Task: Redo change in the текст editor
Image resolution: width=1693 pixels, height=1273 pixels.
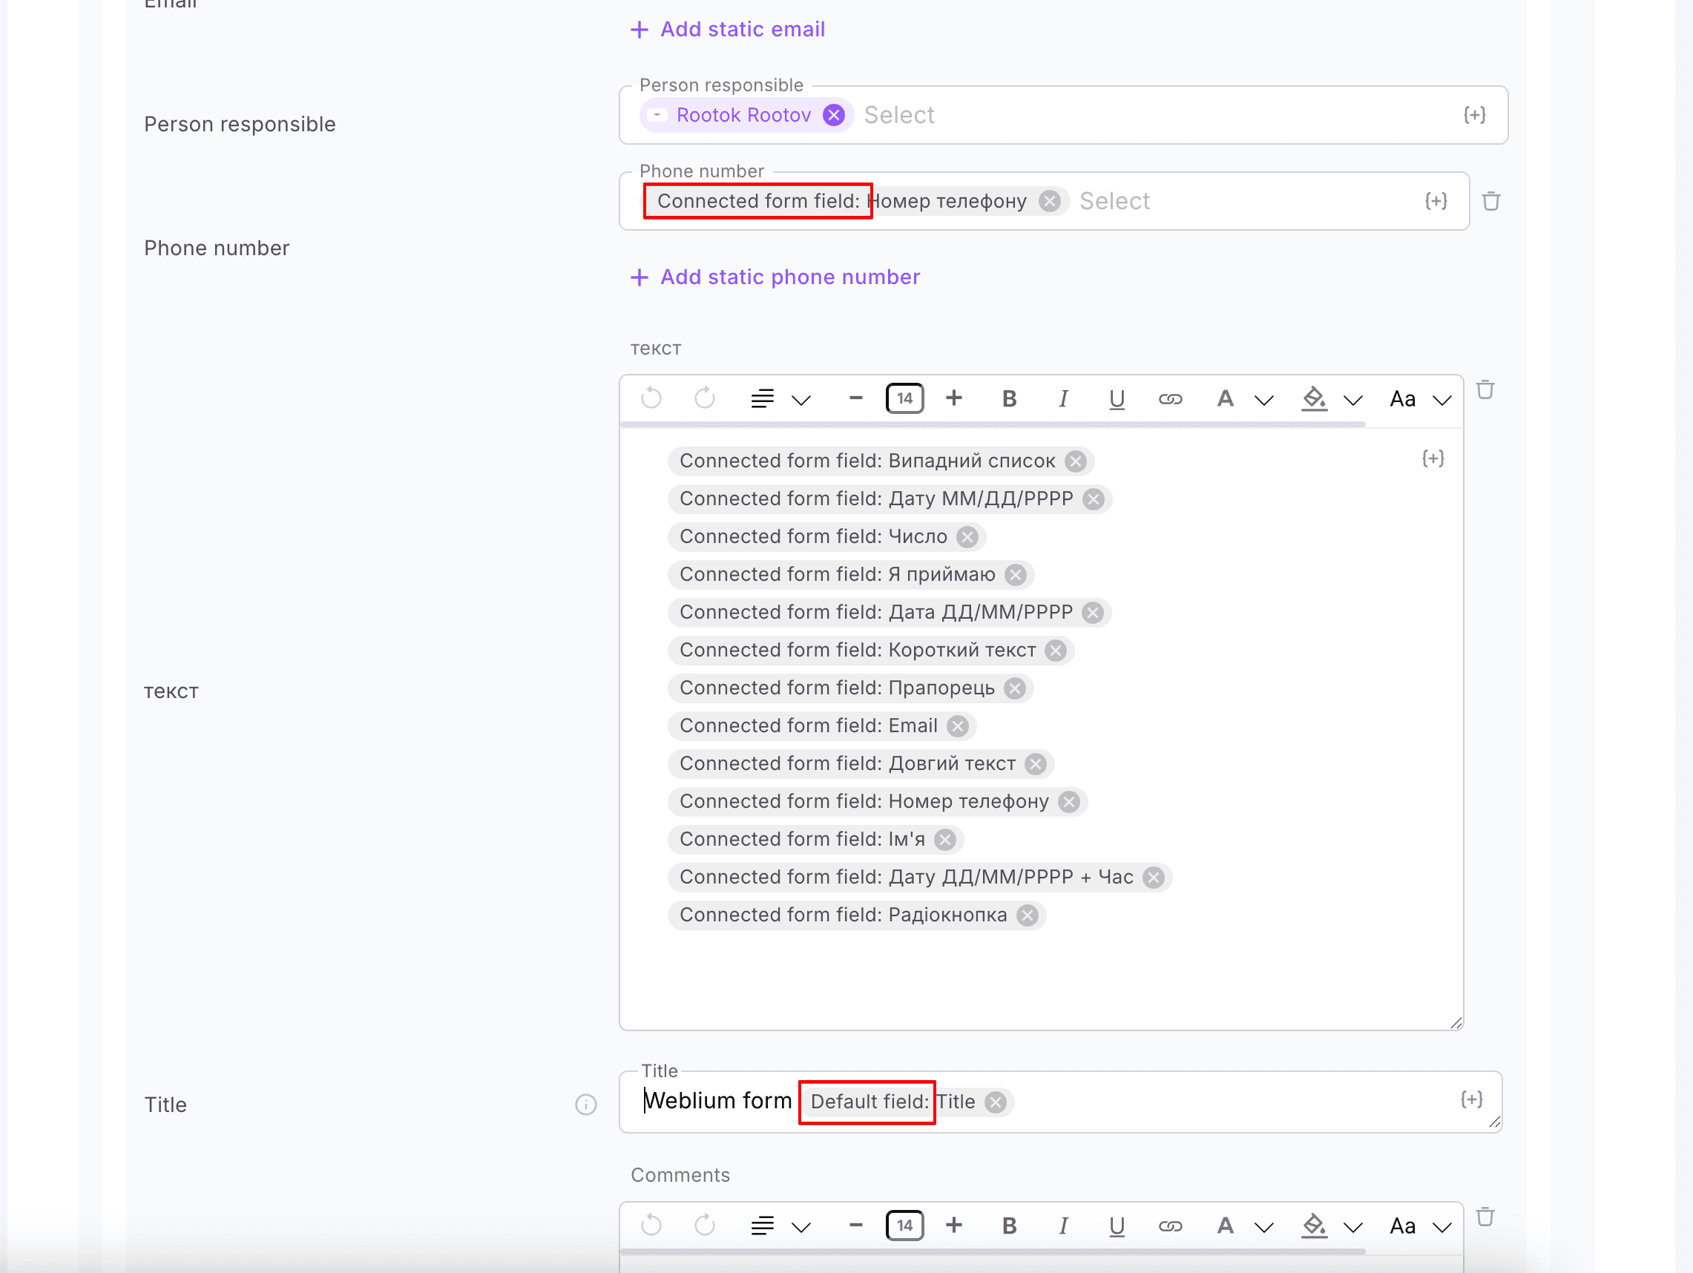Action: [705, 399]
